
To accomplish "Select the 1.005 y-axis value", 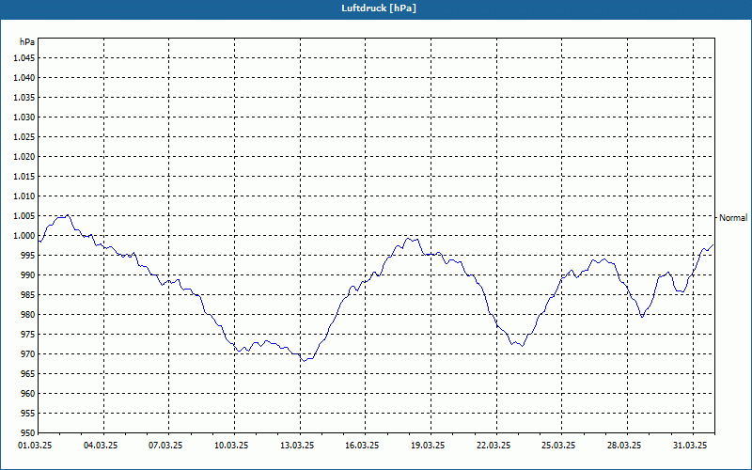I will 24,216.
